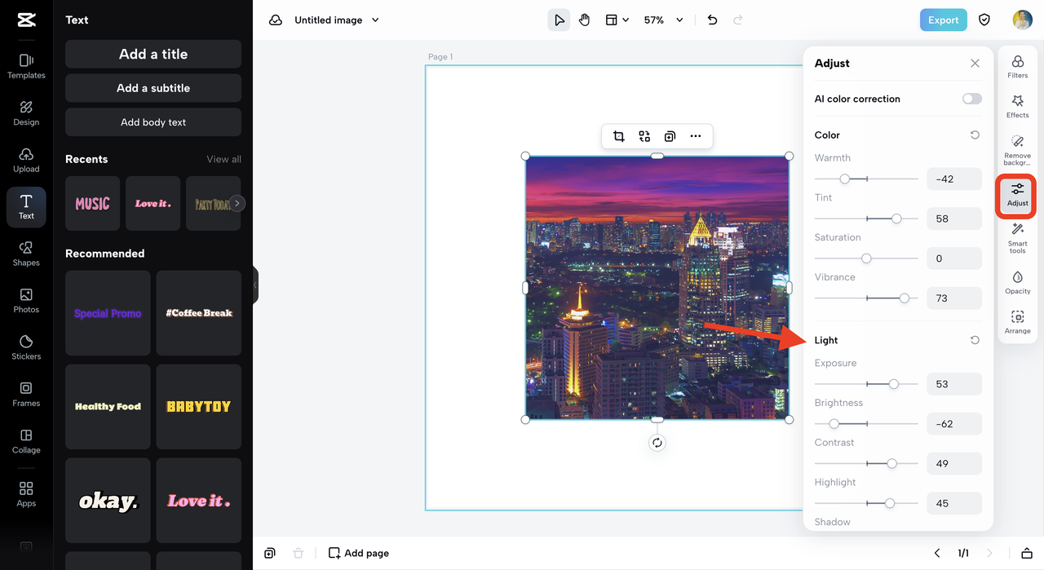
Task: Click Add body text
Action: (x=153, y=122)
